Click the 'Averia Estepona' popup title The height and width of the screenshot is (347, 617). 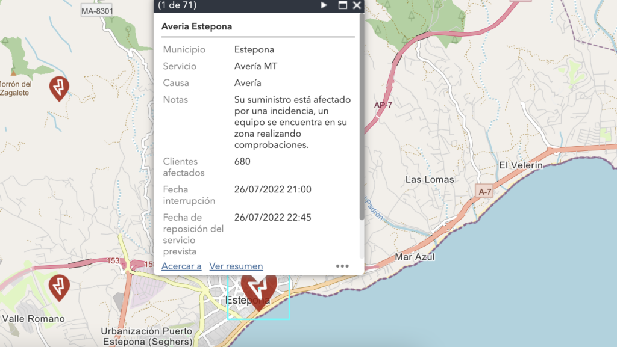pyautogui.click(x=197, y=26)
